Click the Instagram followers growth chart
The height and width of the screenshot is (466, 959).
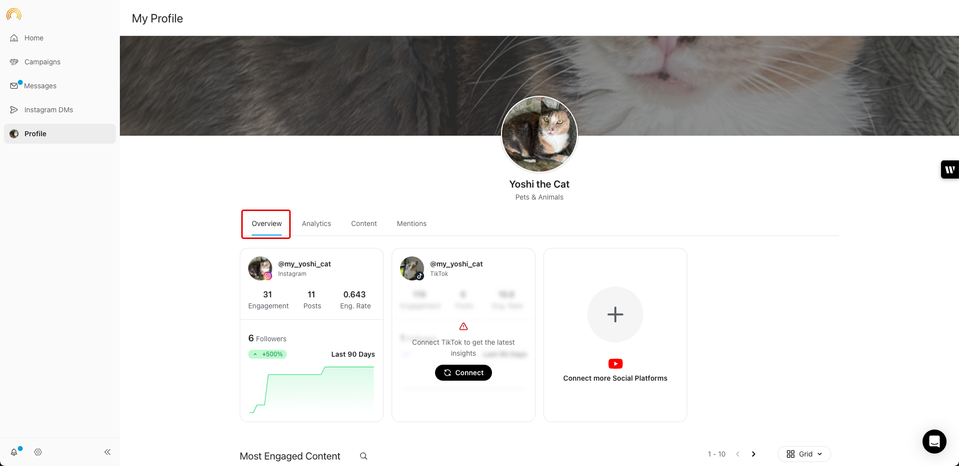[x=312, y=389]
